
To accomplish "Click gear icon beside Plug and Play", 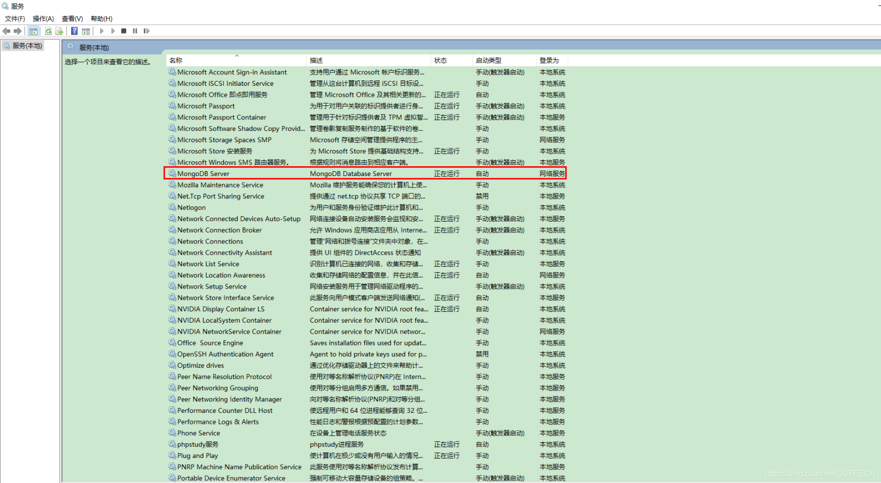I will (172, 455).
